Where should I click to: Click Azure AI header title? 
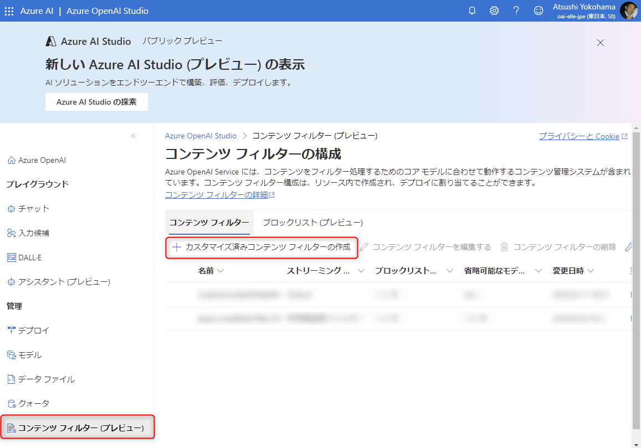pyautogui.click(x=37, y=11)
